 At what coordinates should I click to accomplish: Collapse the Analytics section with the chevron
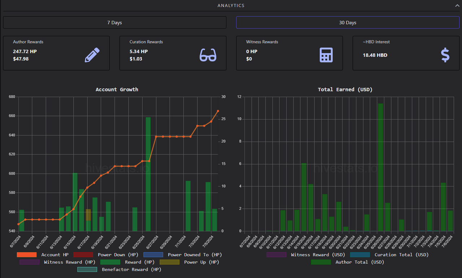pos(457,6)
